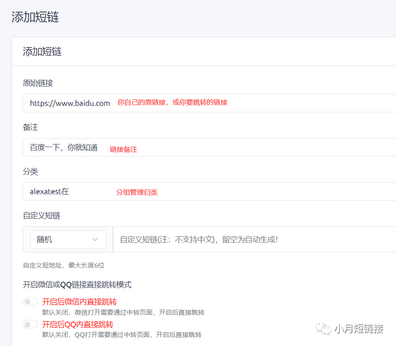Enable the 微信内直接跳转 toggle switch
This screenshot has width=396, height=346.
click(x=30, y=302)
